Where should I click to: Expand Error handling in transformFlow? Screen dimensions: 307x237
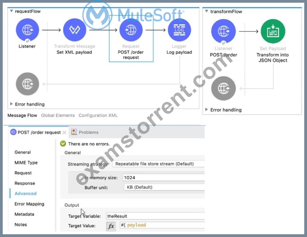[206, 110]
